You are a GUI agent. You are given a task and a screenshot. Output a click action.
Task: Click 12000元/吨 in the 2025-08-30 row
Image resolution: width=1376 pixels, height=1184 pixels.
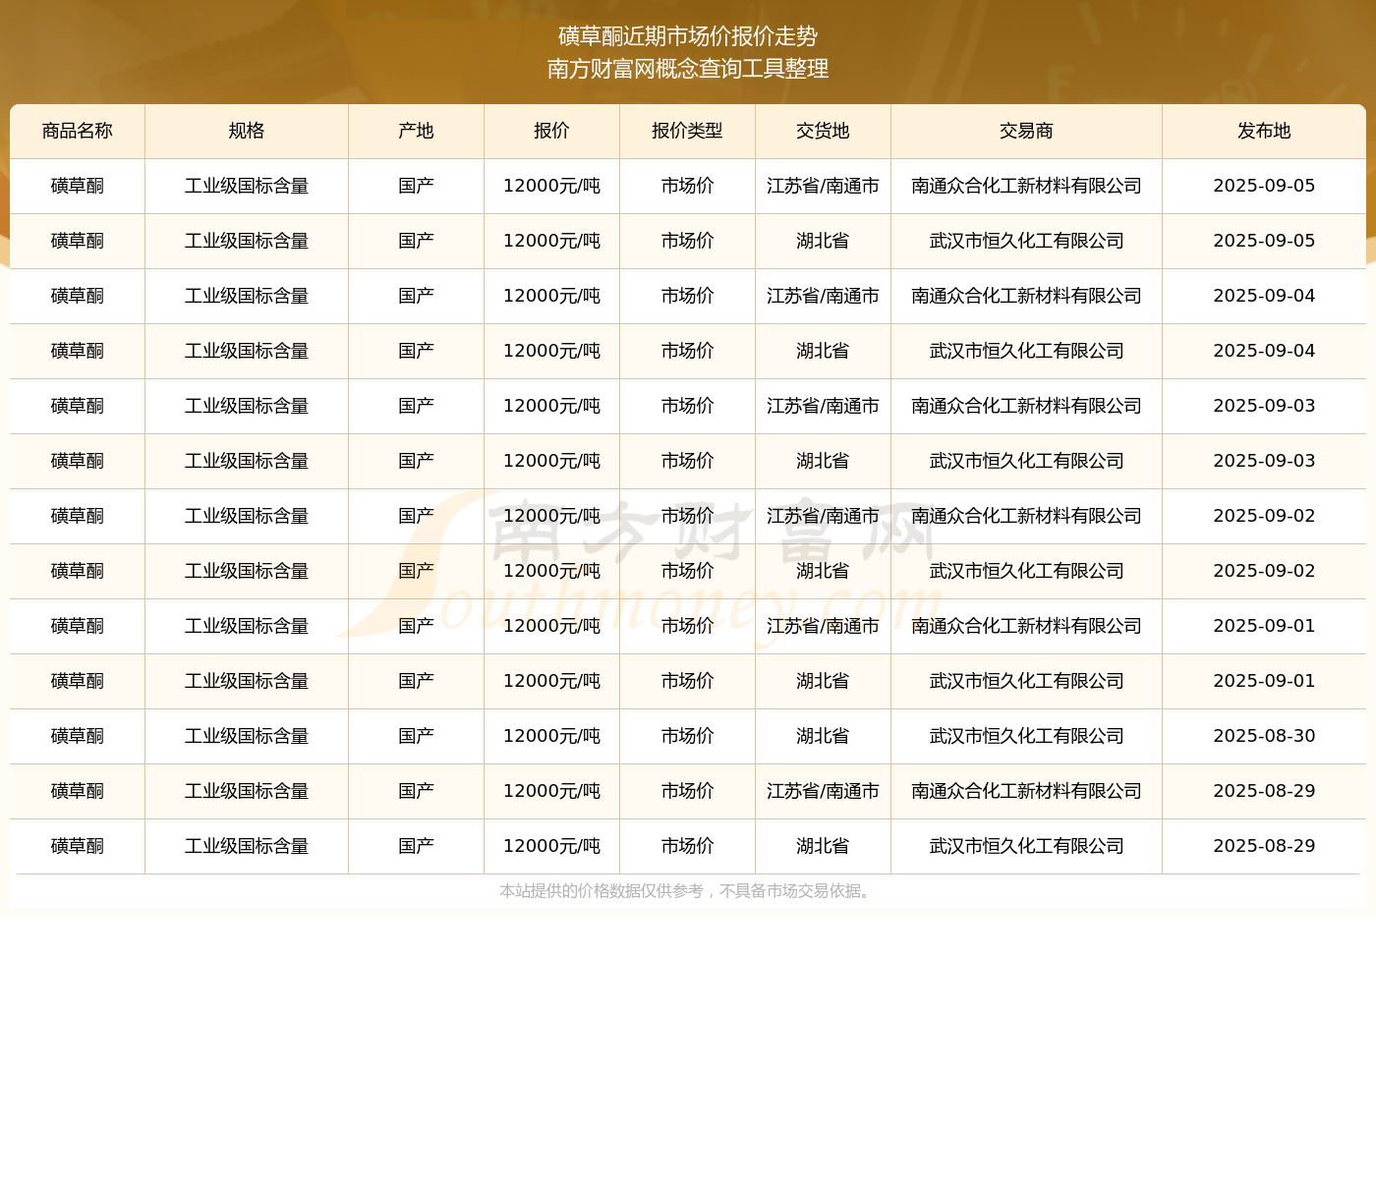tap(551, 736)
